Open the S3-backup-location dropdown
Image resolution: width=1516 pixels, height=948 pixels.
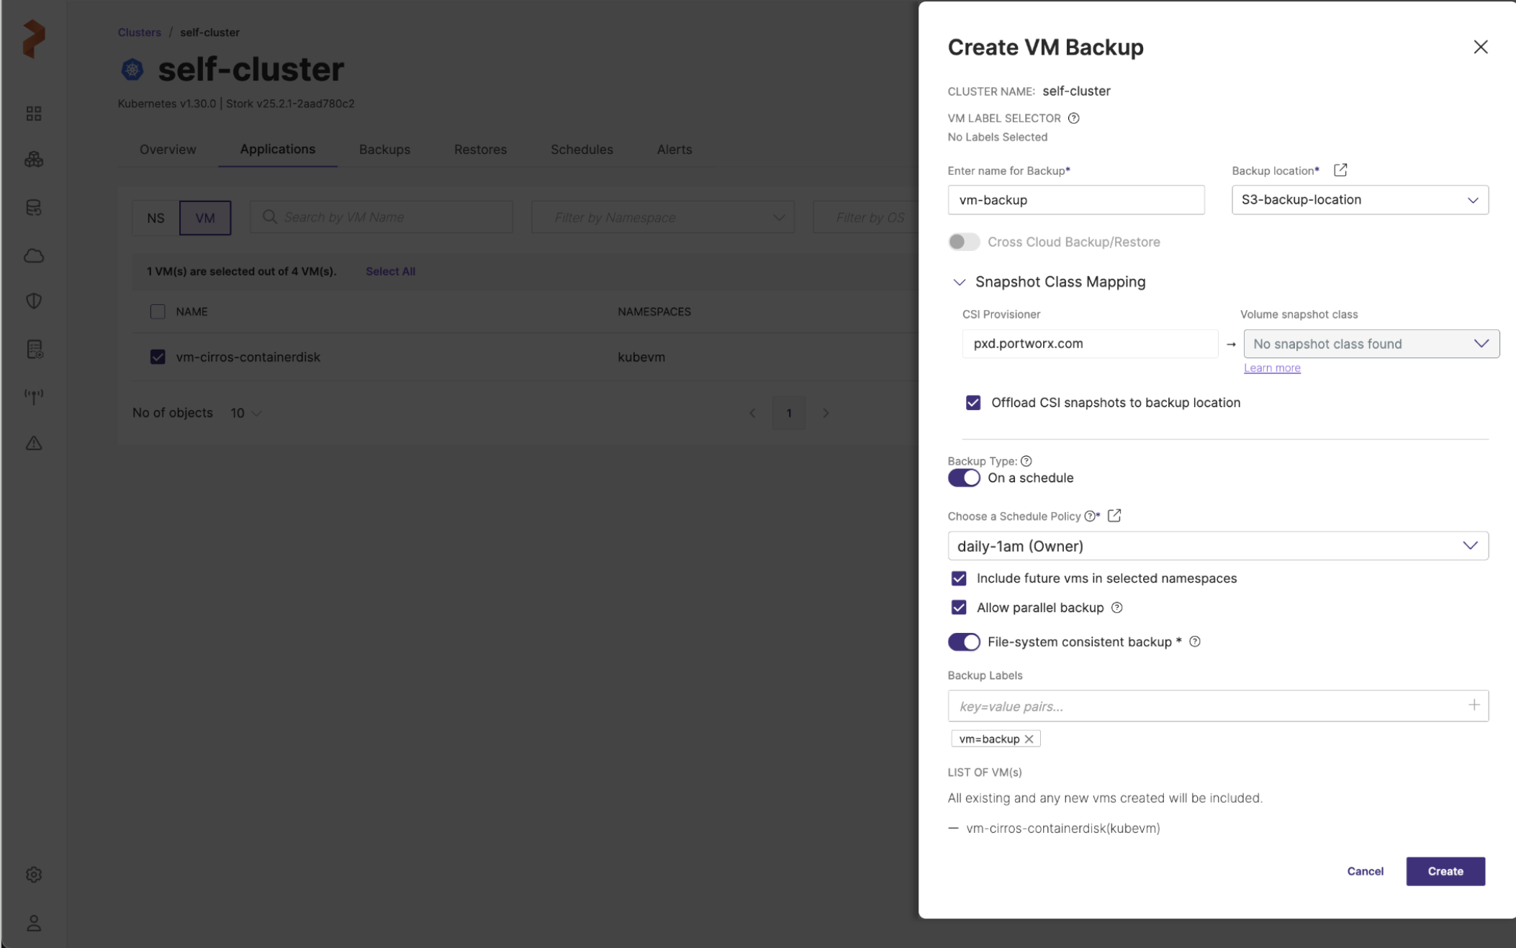click(1359, 200)
